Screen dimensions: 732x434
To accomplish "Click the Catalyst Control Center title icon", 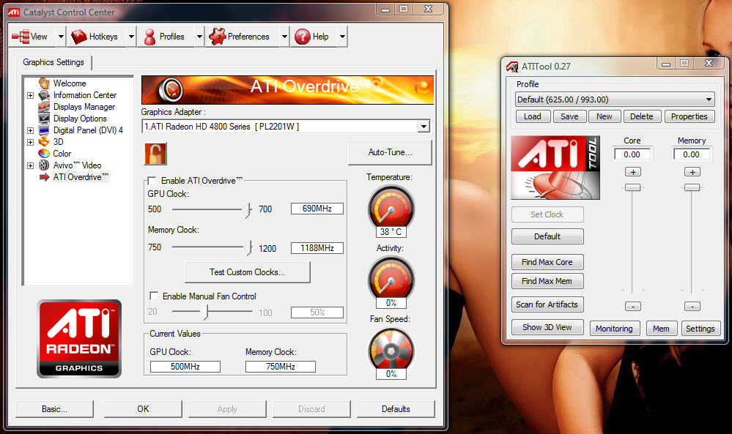I will [14, 12].
